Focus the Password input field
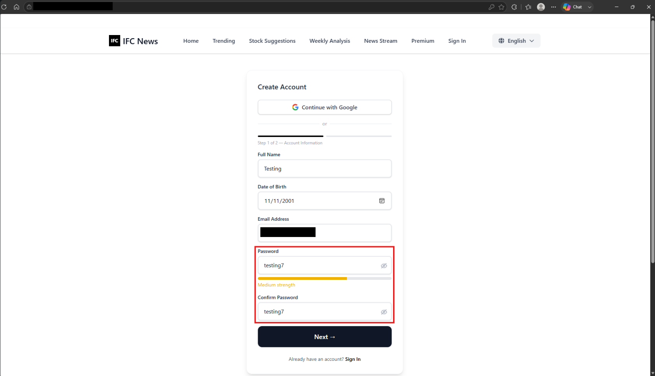Image resolution: width=655 pixels, height=376 pixels. [x=325, y=265]
